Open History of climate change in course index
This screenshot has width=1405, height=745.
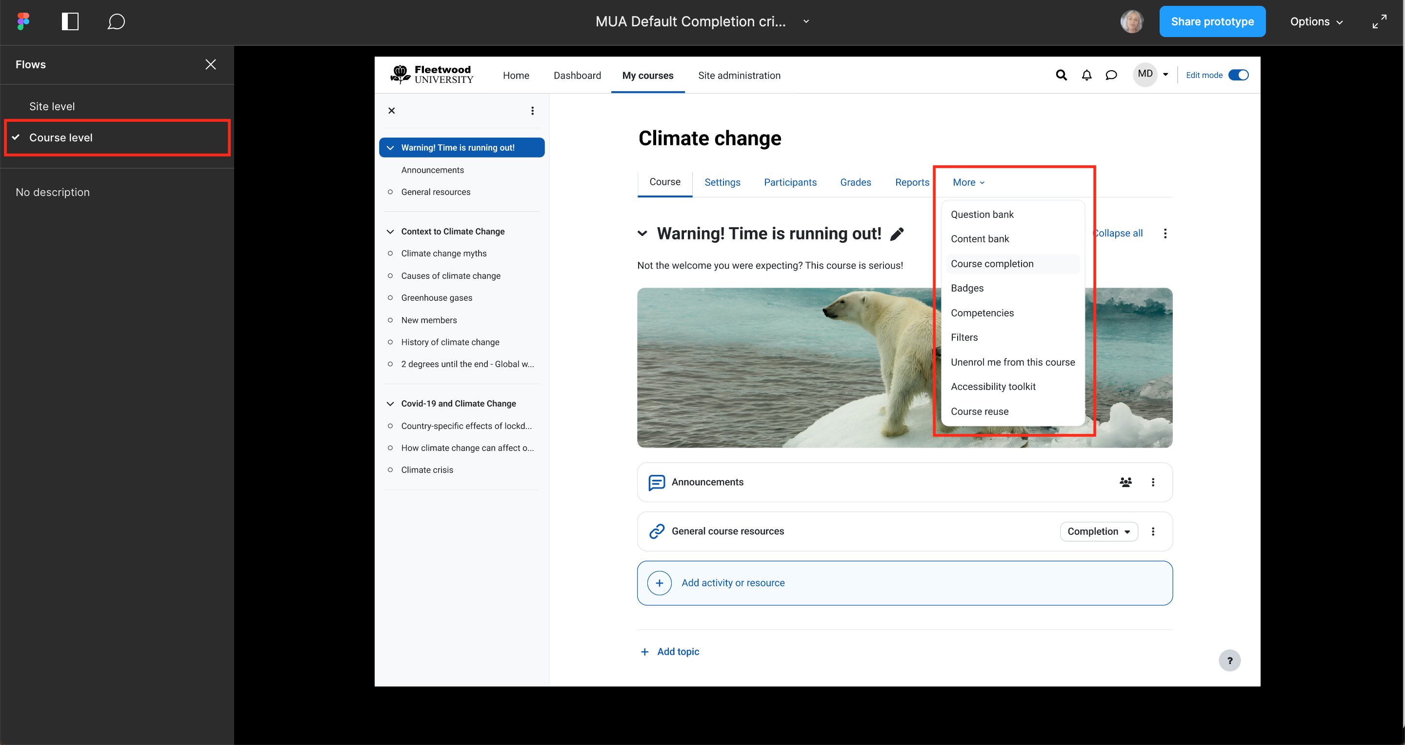point(450,342)
